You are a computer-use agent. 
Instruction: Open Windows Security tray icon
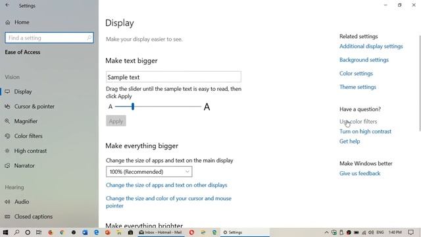coord(334,232)
